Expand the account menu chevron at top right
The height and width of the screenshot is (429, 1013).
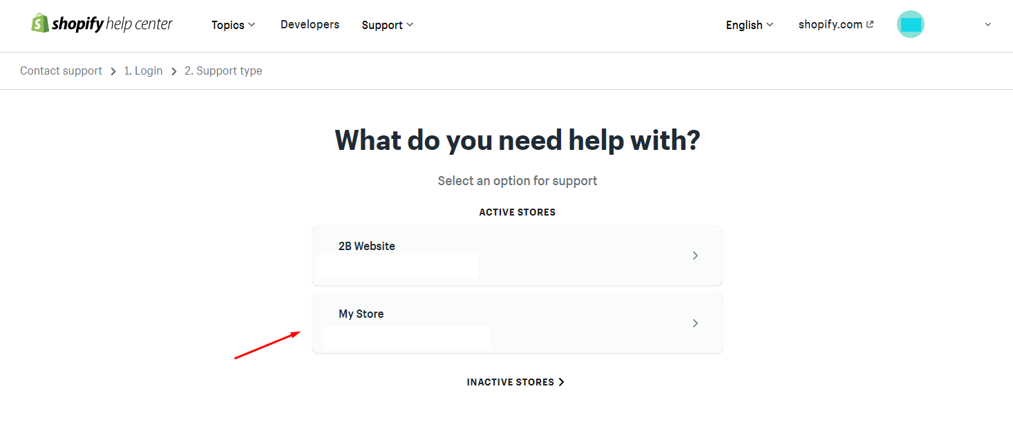pyautogui.click(x=988, y=24)
